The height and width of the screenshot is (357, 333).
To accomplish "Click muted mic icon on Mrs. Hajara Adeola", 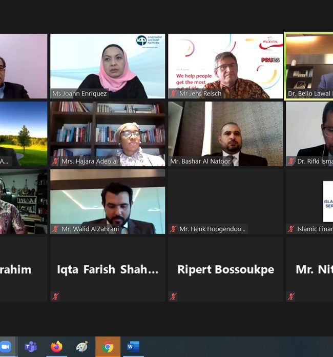I will 55,161.
